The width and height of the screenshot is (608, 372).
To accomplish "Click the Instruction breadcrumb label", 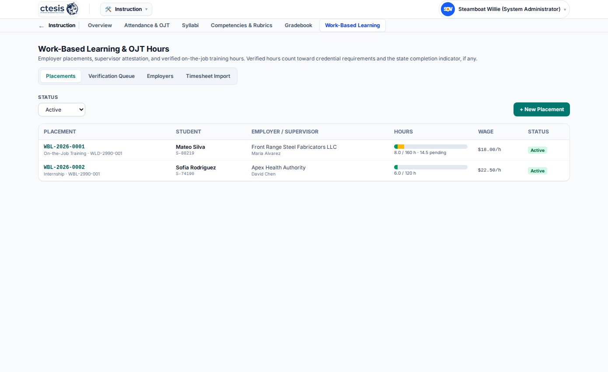I will pos(62,25).
